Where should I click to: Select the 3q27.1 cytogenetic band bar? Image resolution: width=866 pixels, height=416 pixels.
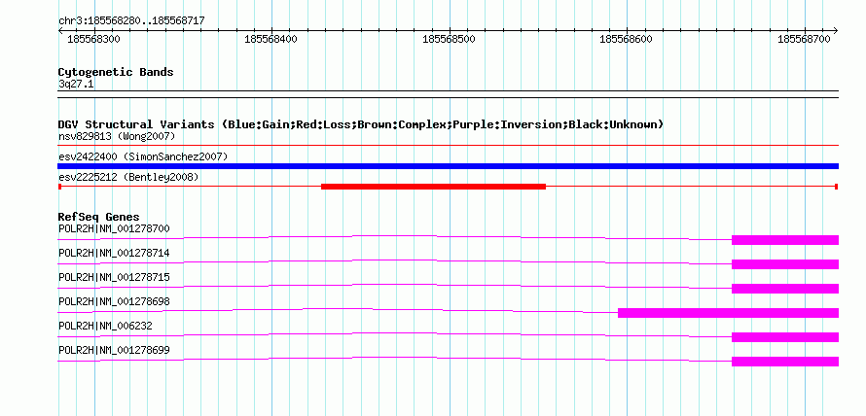click(x=448, y=94)
